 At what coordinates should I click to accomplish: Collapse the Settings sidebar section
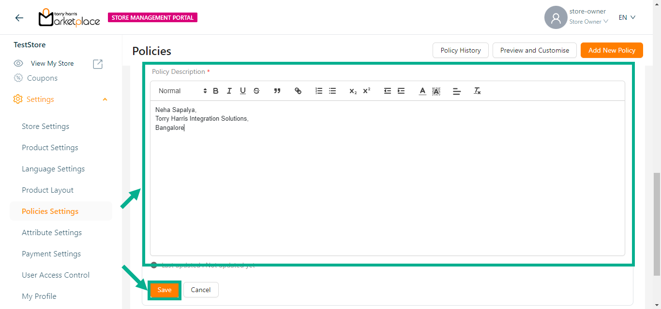click(105, 99)
